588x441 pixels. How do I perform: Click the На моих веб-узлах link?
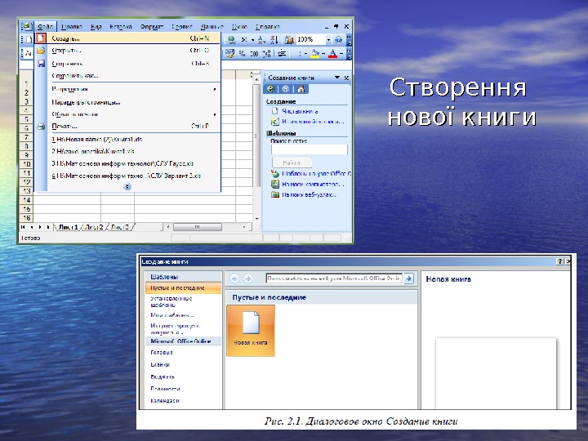(x=310, y=194)
